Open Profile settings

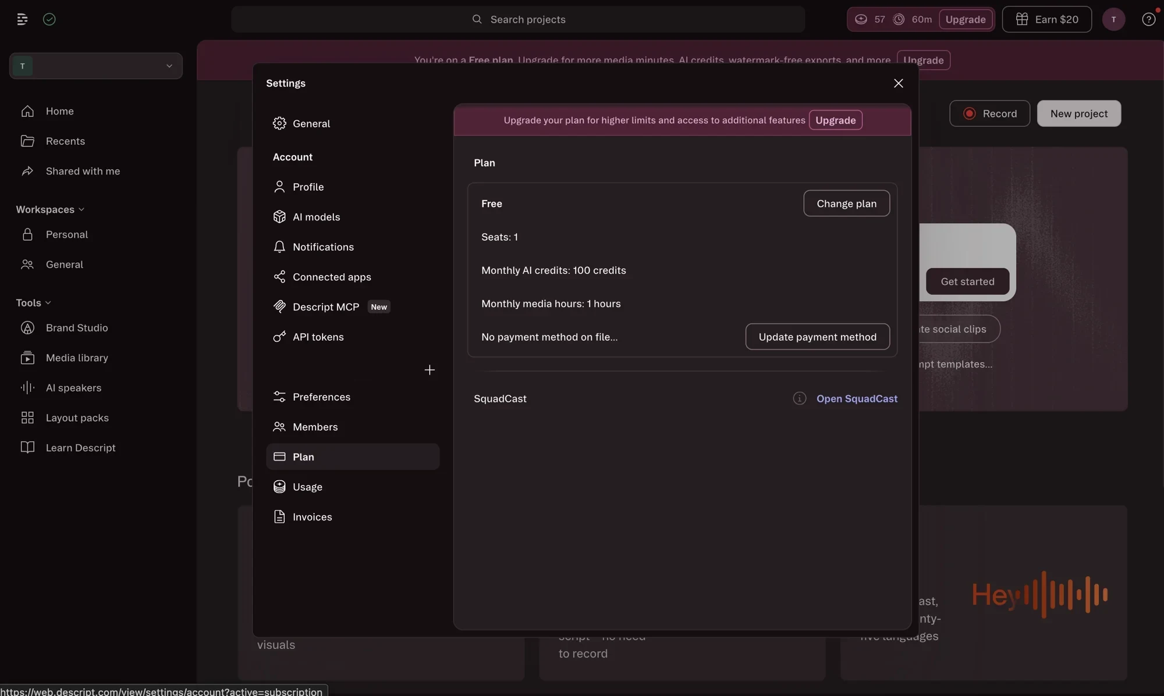(353, 187)
